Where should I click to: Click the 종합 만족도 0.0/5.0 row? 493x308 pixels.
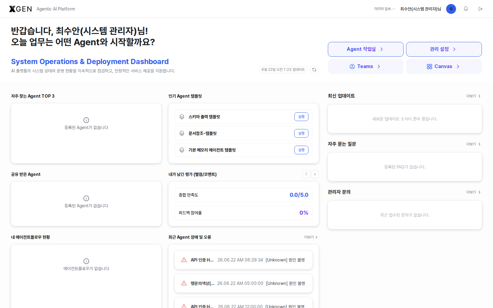coord(243,195)
